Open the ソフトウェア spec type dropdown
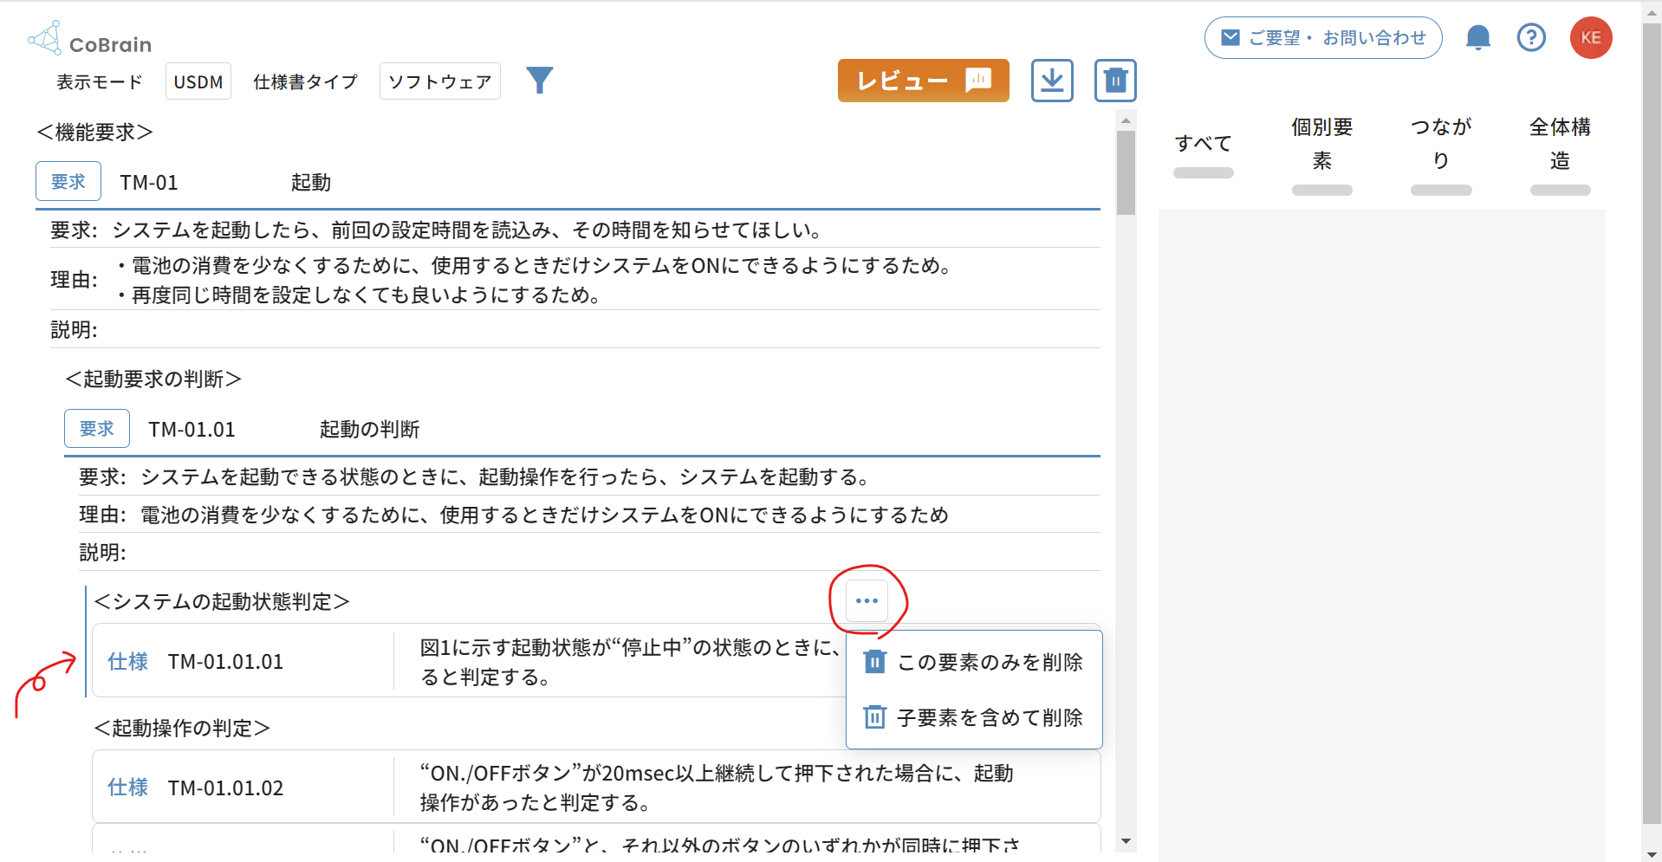This screenshot has height=862, width=1662. click(x=440, y=81)
